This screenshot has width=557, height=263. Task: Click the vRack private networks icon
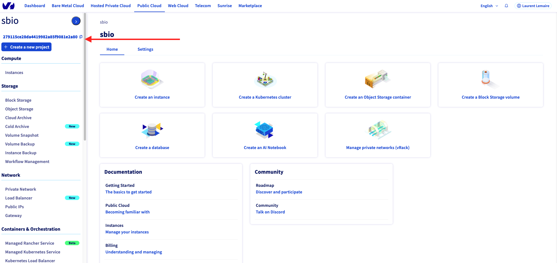coord(378,130)
